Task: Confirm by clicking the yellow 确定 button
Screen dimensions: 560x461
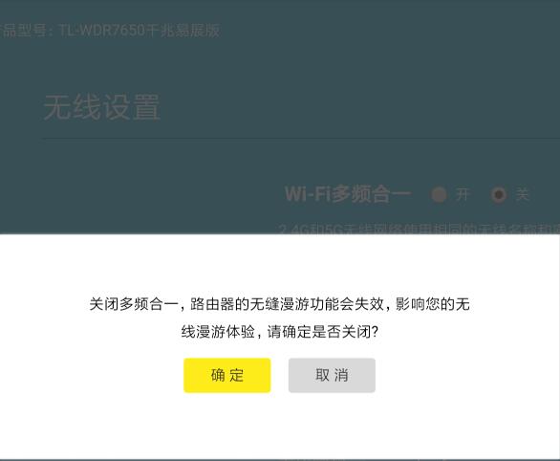Action: click(x=227, y=375)
